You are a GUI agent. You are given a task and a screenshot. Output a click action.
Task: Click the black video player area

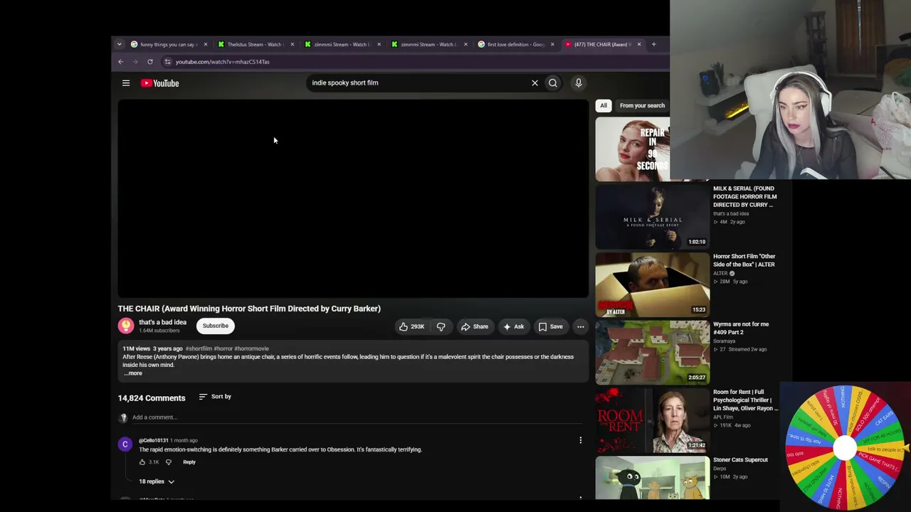[x=353, y=198]
